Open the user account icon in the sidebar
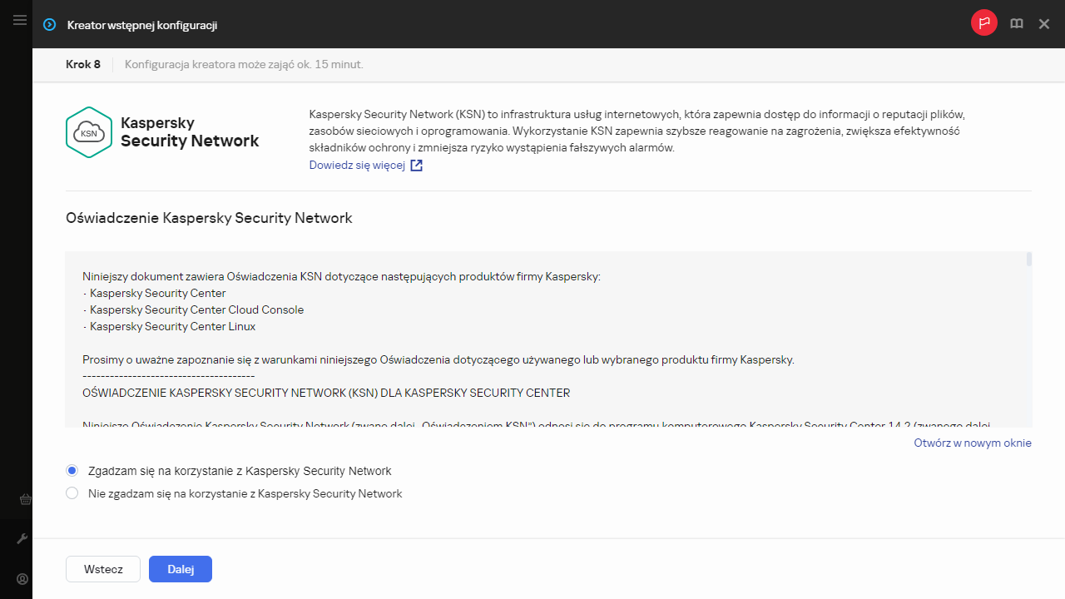Screen dimensions: 1065x599 (22, 578)
